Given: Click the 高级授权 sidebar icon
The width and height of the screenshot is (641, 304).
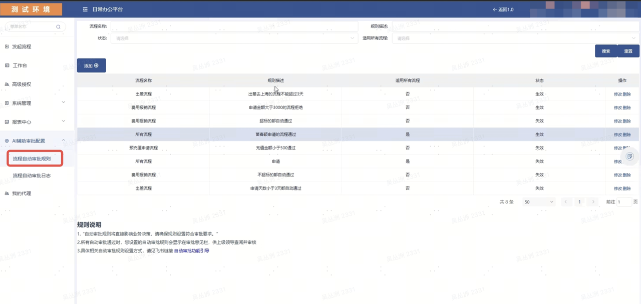Looking at the screenshot, I should click(x=7, y=84).
